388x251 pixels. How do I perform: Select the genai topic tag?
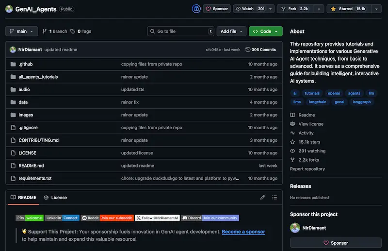point(339,102)
